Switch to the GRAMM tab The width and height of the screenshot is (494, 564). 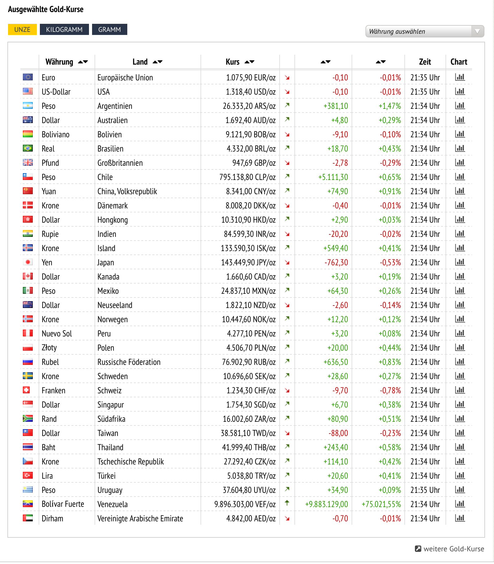(x=110, y=29)
